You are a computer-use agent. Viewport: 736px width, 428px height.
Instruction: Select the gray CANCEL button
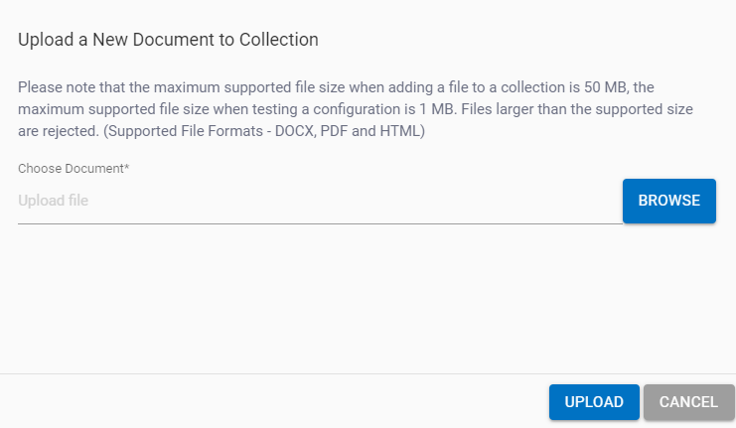[688, 402]
